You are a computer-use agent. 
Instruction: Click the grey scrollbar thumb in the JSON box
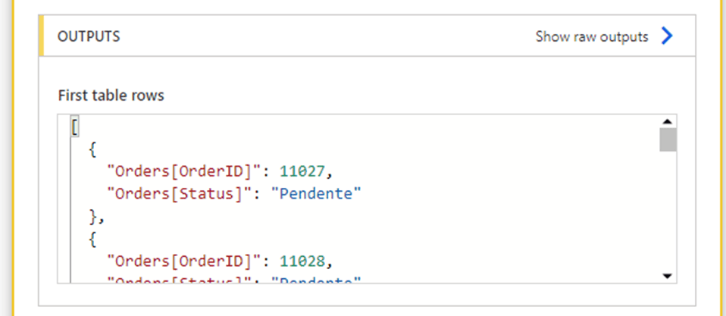668,140
